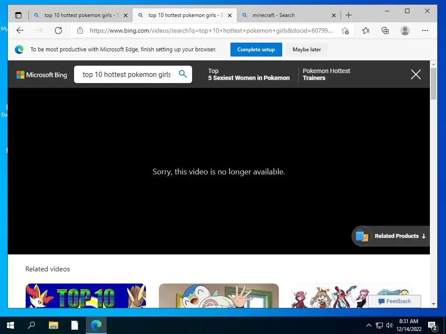Screen dimensions: 446x334
Task: Click the Microsoft Edge taskbar icon
Action: click(x=96, y=325)
